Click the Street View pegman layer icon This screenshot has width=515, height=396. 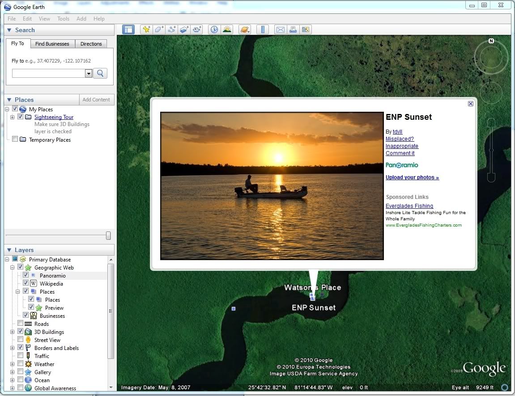28,340
